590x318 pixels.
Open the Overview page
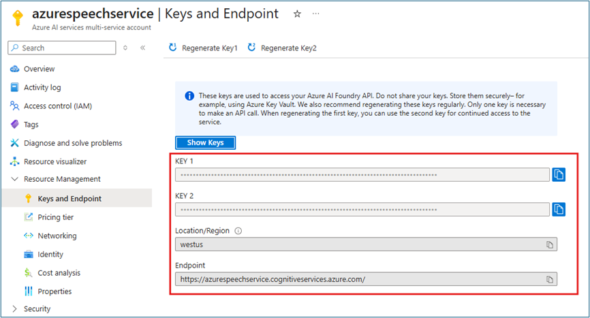39,69
